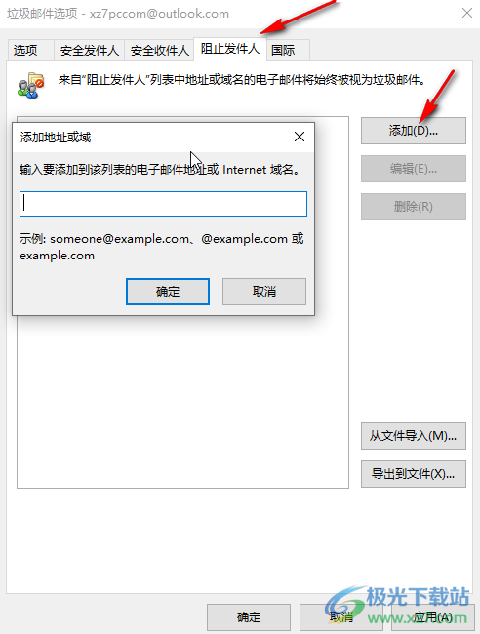Cancel the add address dialog with 取消

point(264,292)
